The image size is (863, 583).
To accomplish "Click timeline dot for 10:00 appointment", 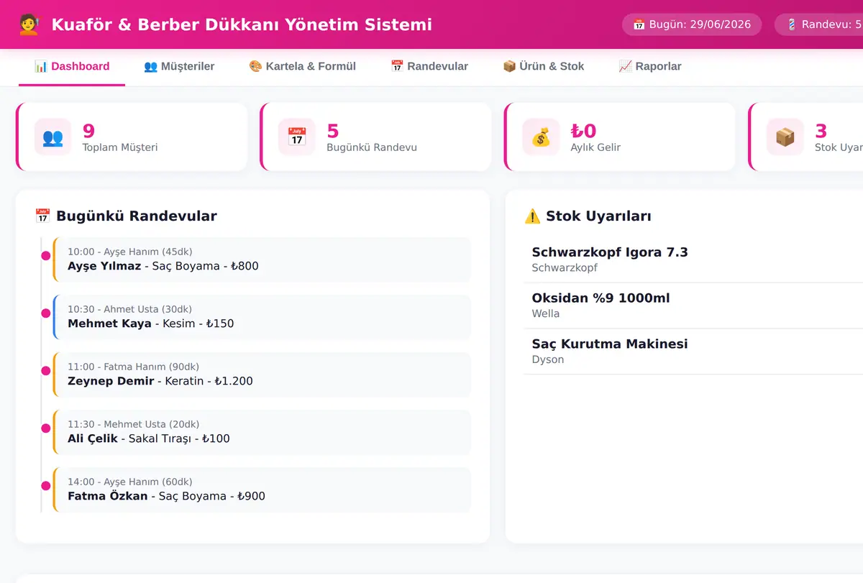I will tap(46, 255).
